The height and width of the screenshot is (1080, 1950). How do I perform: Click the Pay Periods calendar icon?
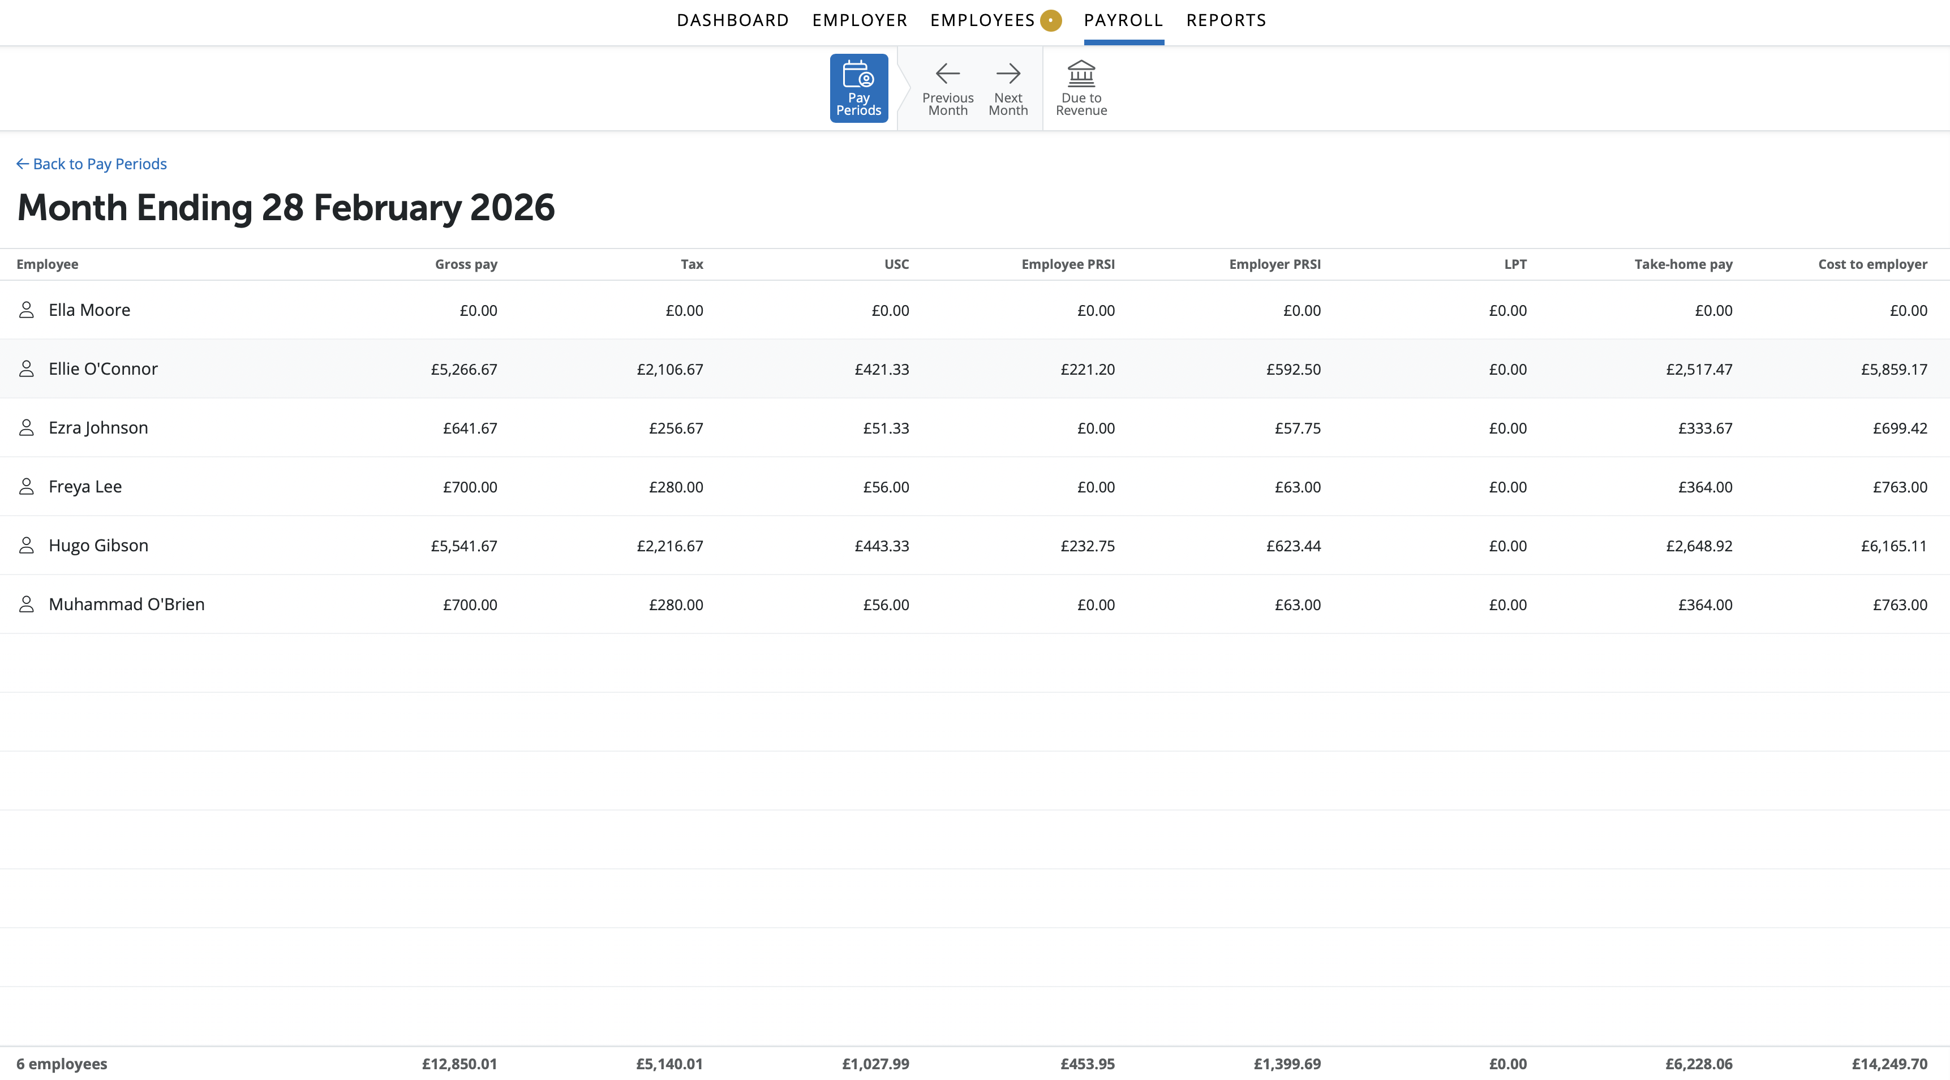pyautogui.click(x=858, y=74)
